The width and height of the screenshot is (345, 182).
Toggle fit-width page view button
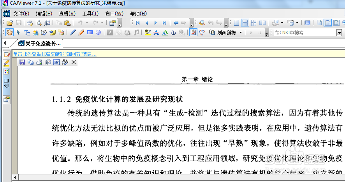(327, 23)
